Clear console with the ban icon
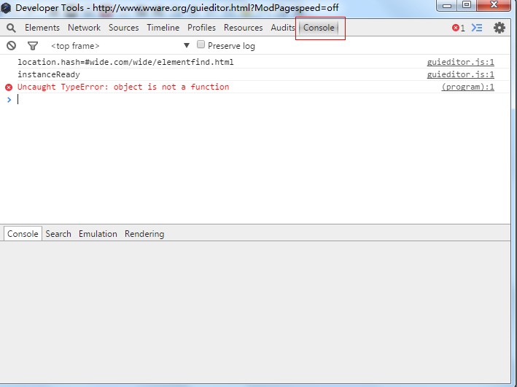Viewport: 517px width, 387px height. click(11, 46)
